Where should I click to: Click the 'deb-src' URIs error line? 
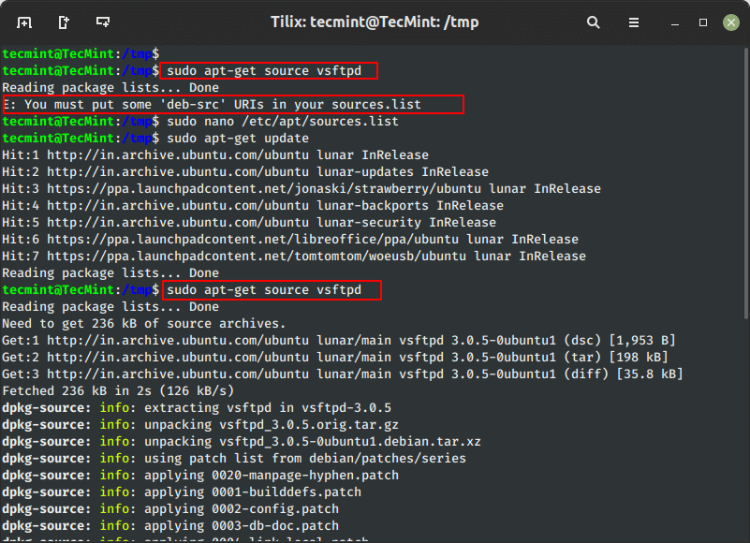pyautogui.click(x=212, y=104)
